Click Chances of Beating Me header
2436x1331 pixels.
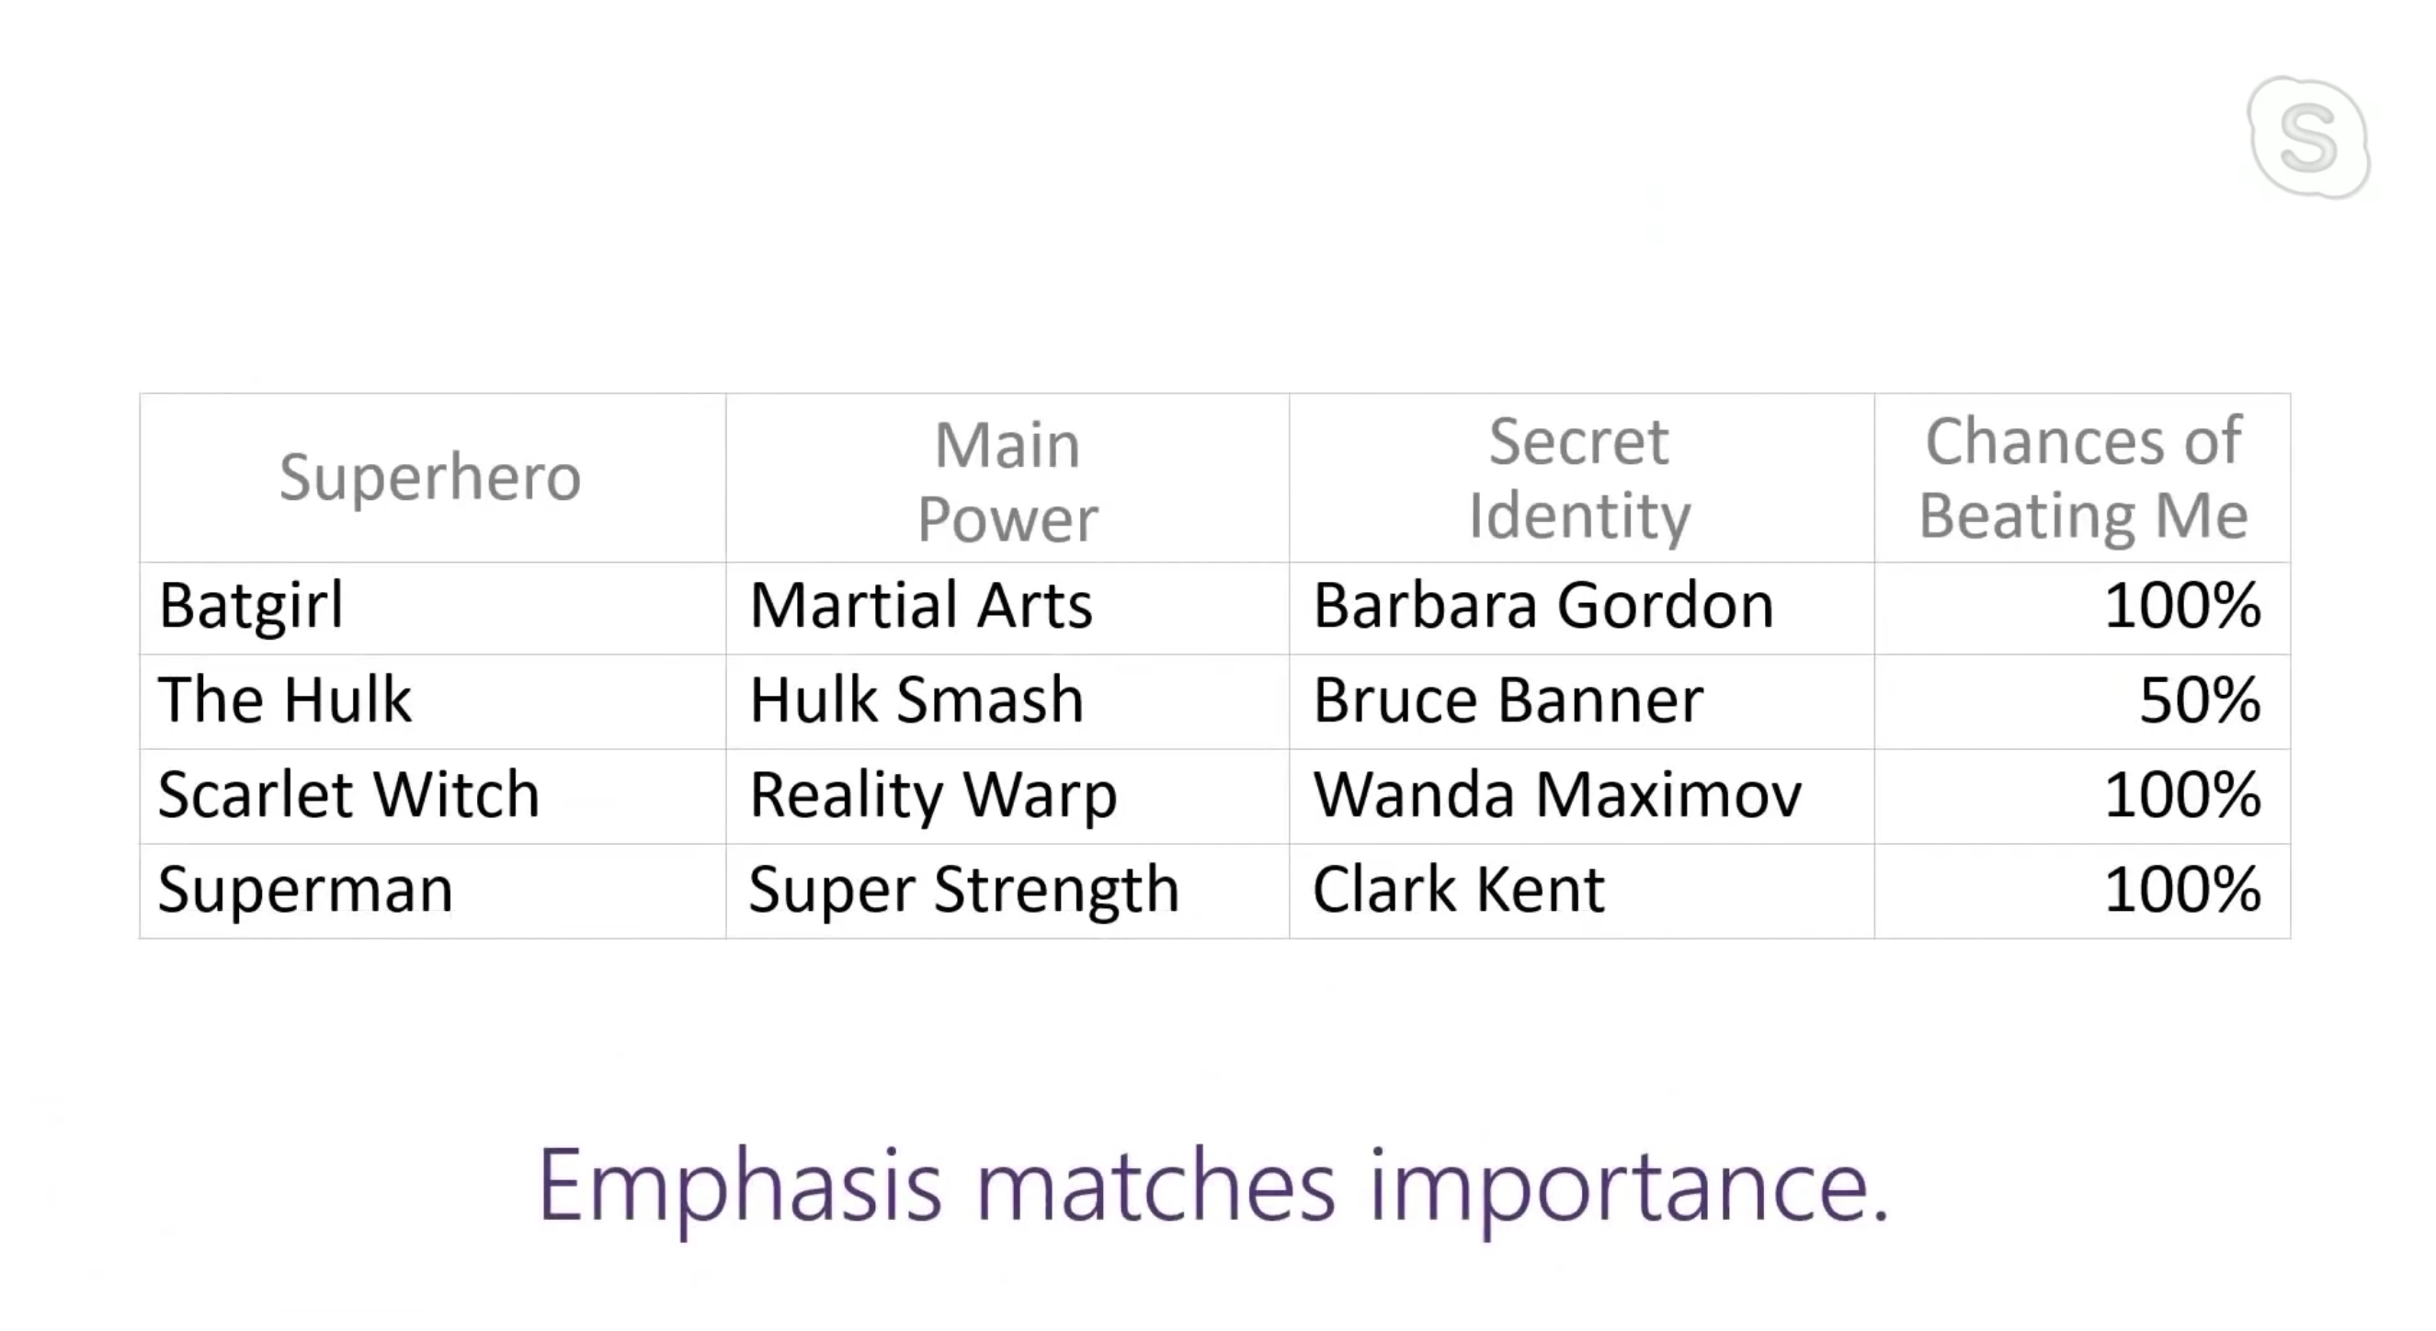[2083, 478]
